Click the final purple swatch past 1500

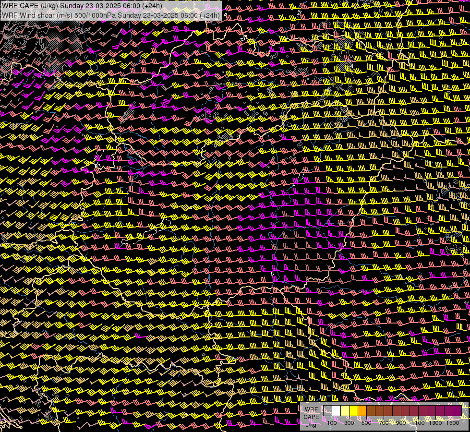[x=458, y=411]
